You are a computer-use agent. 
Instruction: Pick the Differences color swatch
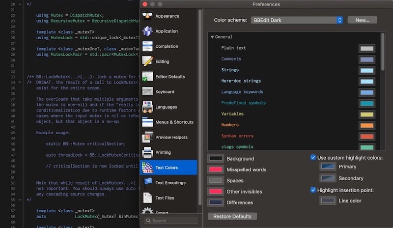(216, 202)
